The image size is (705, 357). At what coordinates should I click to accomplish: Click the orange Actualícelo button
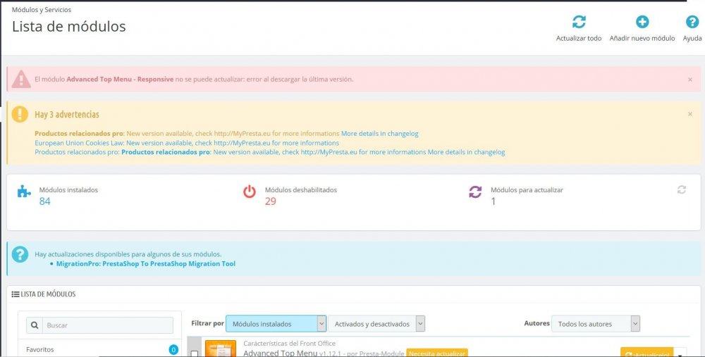[647, 353]
